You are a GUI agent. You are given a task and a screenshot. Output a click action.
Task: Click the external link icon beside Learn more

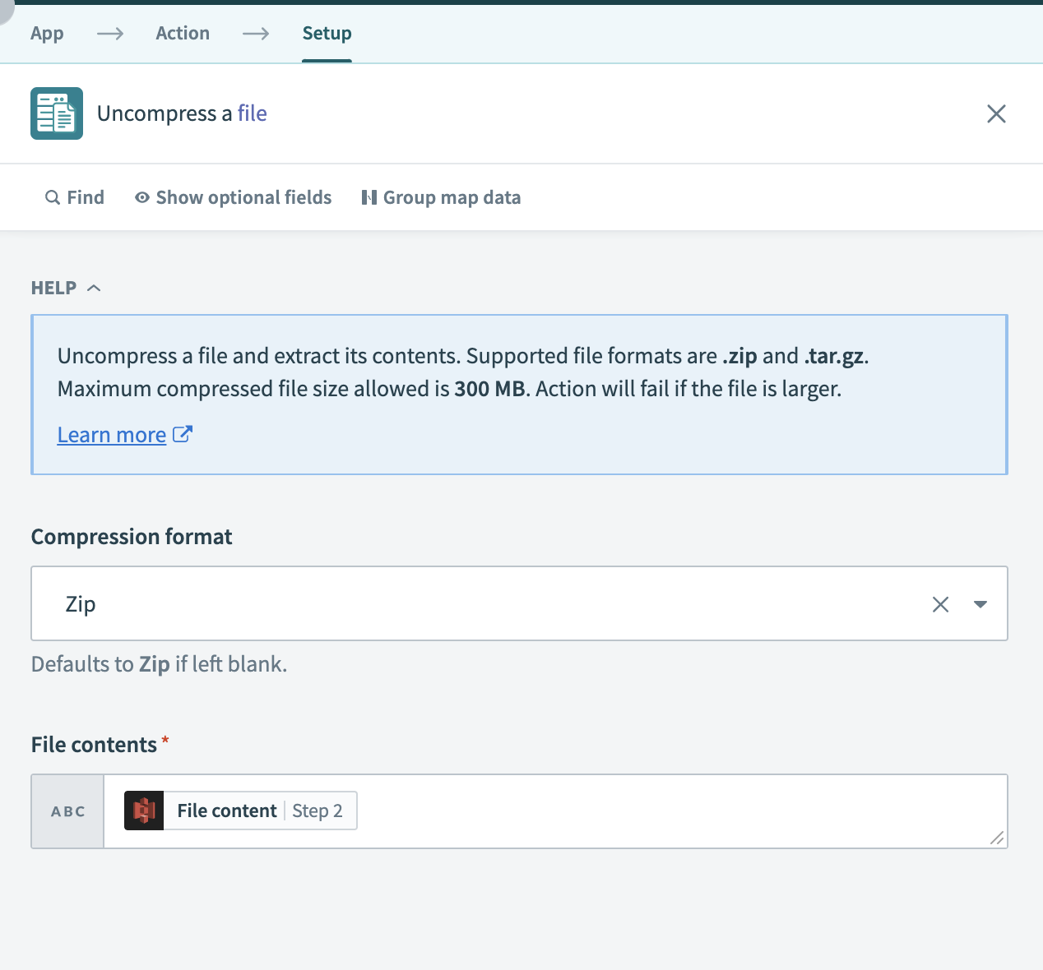point(182,433)
